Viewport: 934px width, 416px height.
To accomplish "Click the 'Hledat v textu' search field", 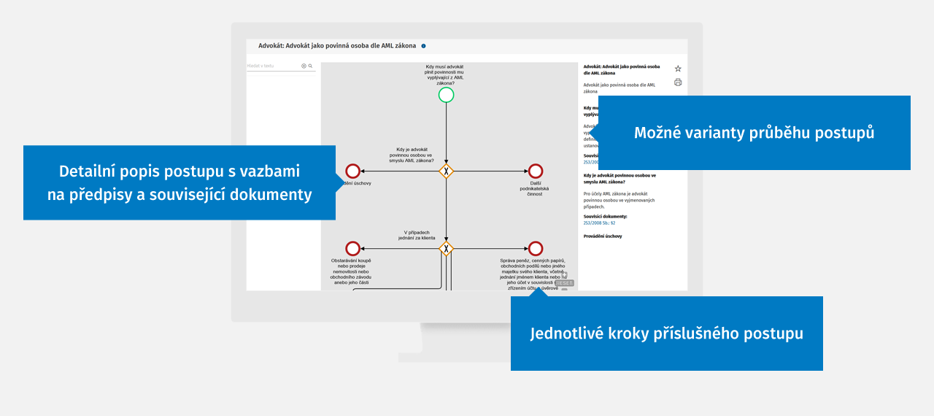I will (x=273, y=66).
